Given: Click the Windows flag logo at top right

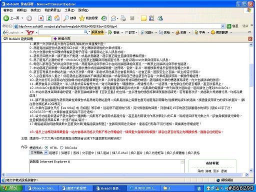Looking at the screenshot, I should click(249, 10).
